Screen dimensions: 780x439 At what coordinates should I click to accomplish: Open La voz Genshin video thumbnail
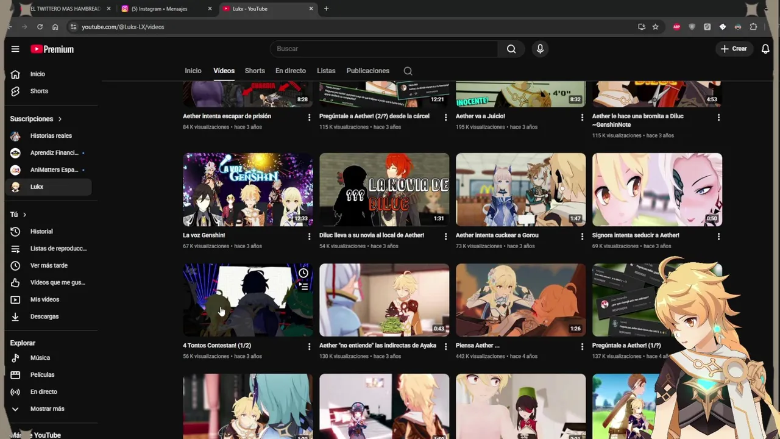[x=248, y=190]
